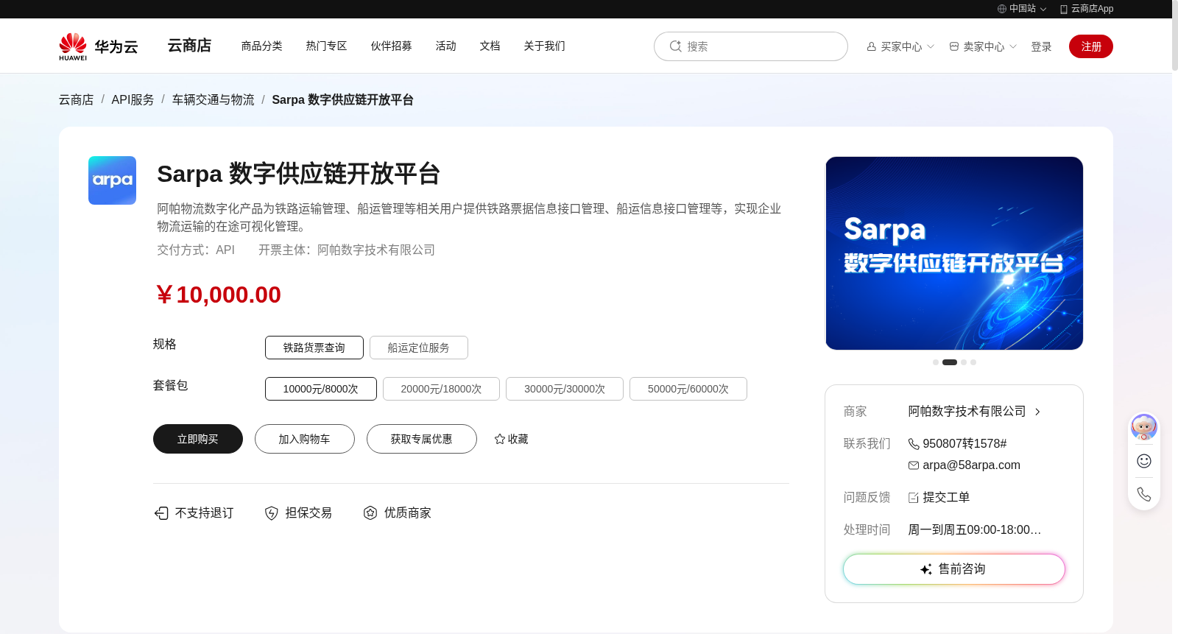Select the 船运定位服务 specification
This screenshot has height=634, width=1178.
(x=419, y=348)
